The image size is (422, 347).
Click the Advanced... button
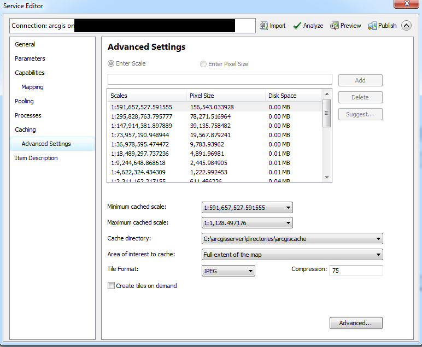355,323
